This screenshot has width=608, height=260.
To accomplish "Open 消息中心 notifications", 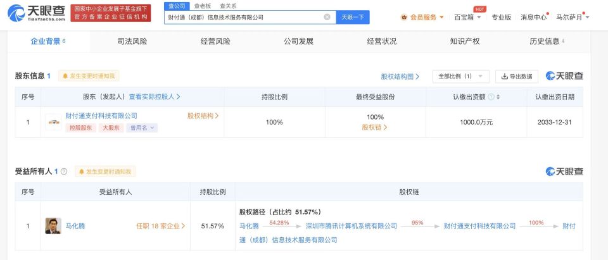I will (533, 17).
